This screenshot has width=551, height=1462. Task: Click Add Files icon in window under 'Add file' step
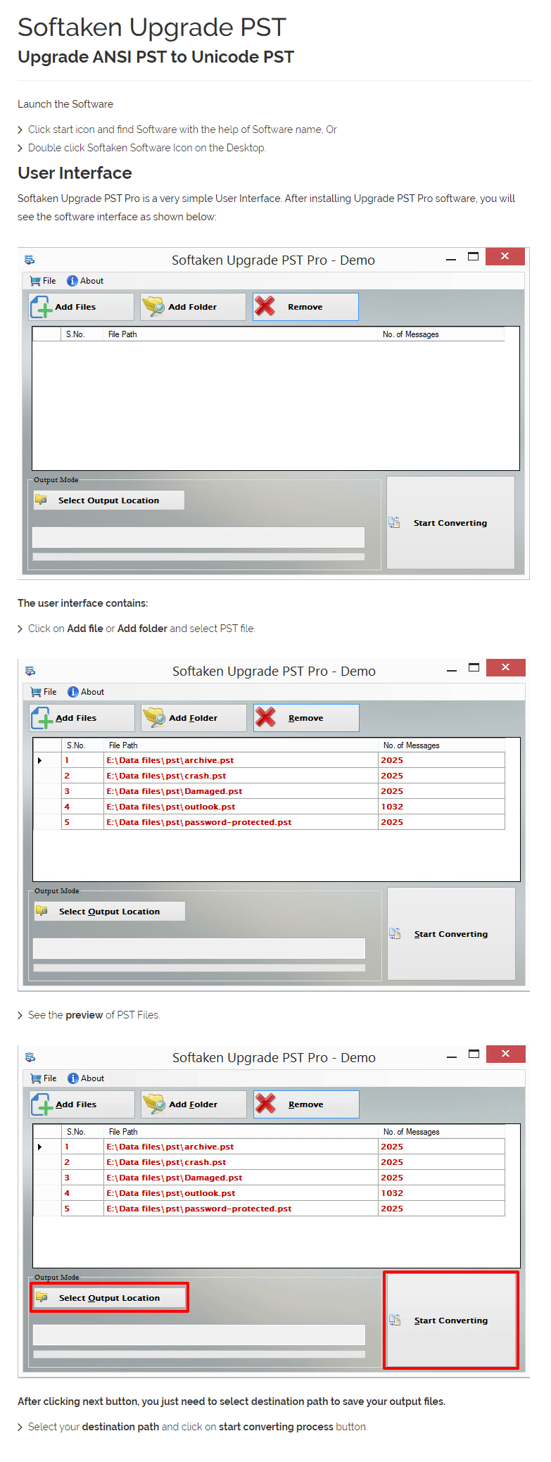pos(42,718)
